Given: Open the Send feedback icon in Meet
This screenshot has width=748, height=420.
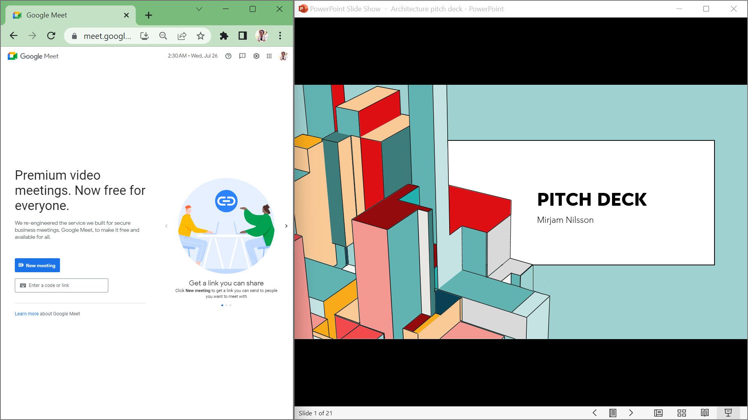Looking at the screenshot, I should (242, 56).
